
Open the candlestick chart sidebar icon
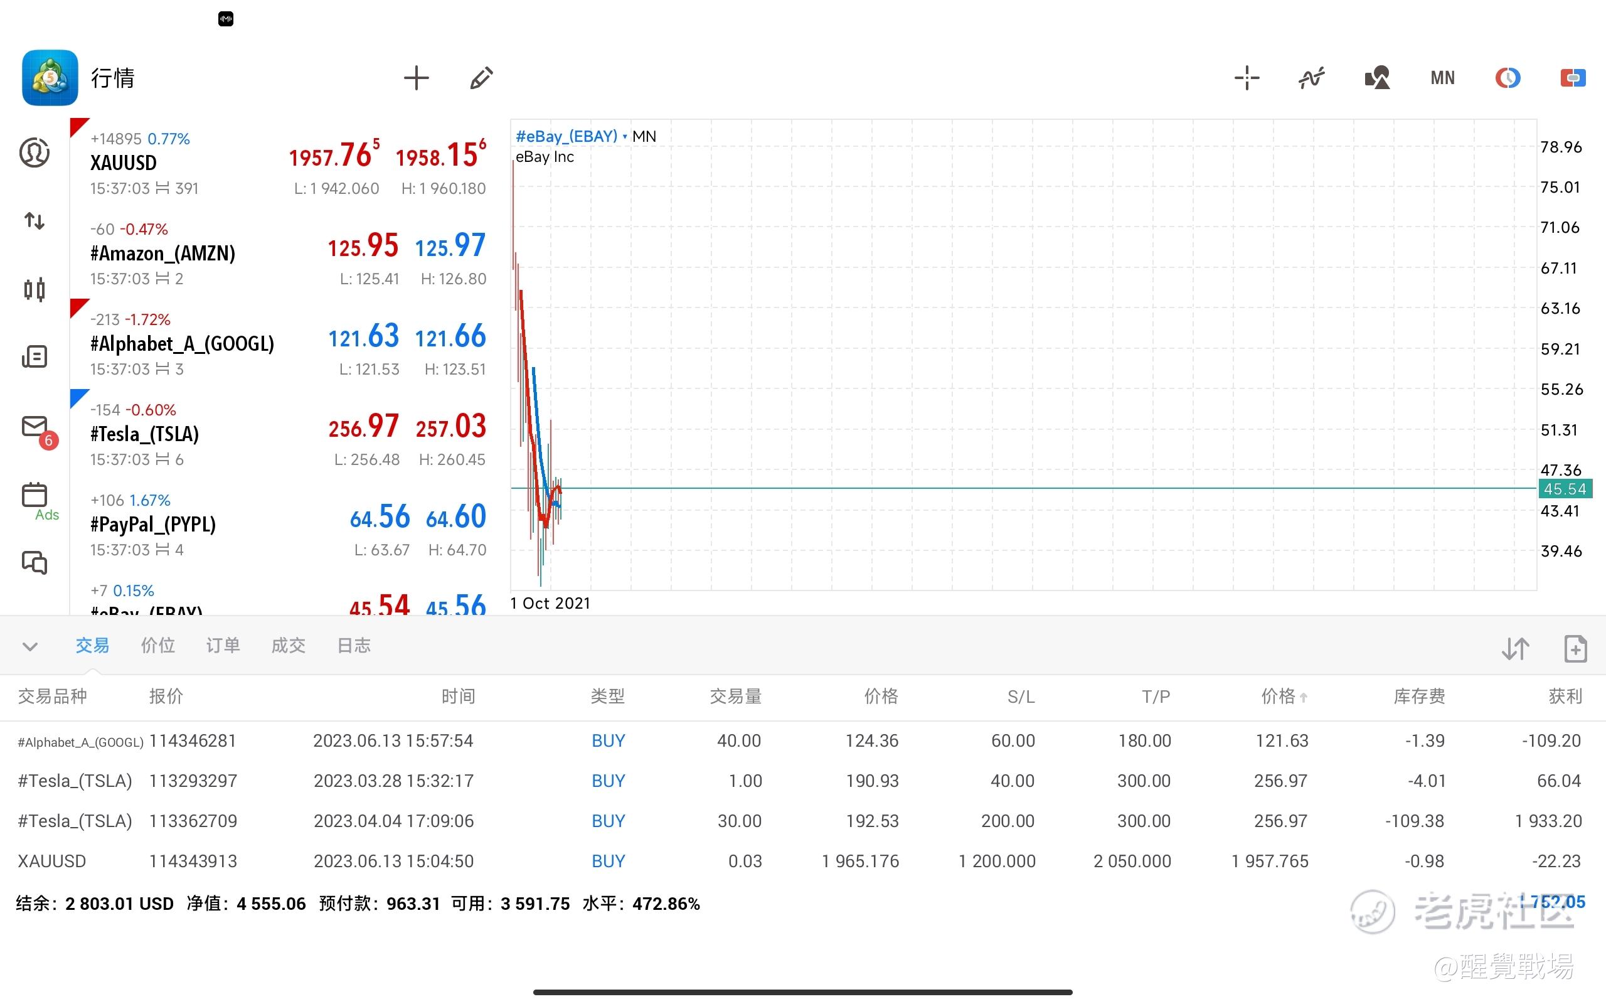35,289
